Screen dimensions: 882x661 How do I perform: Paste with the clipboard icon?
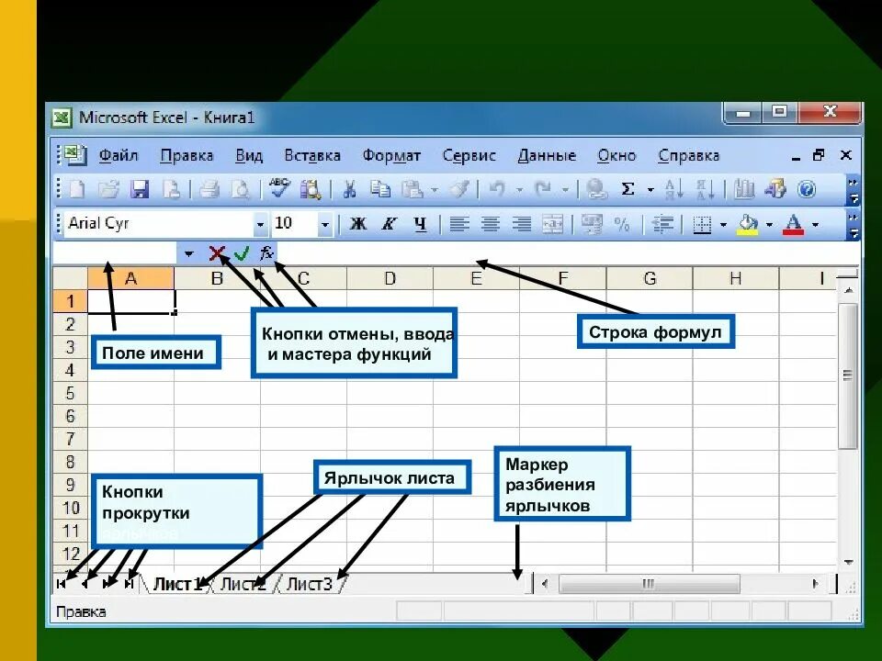[x=413, y=189]
